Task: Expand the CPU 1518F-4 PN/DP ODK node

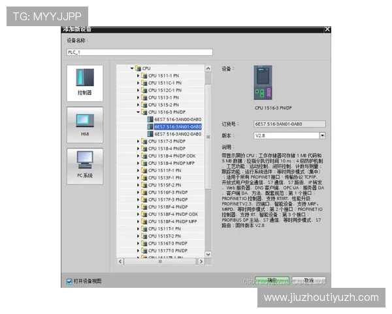Action: 138,214
